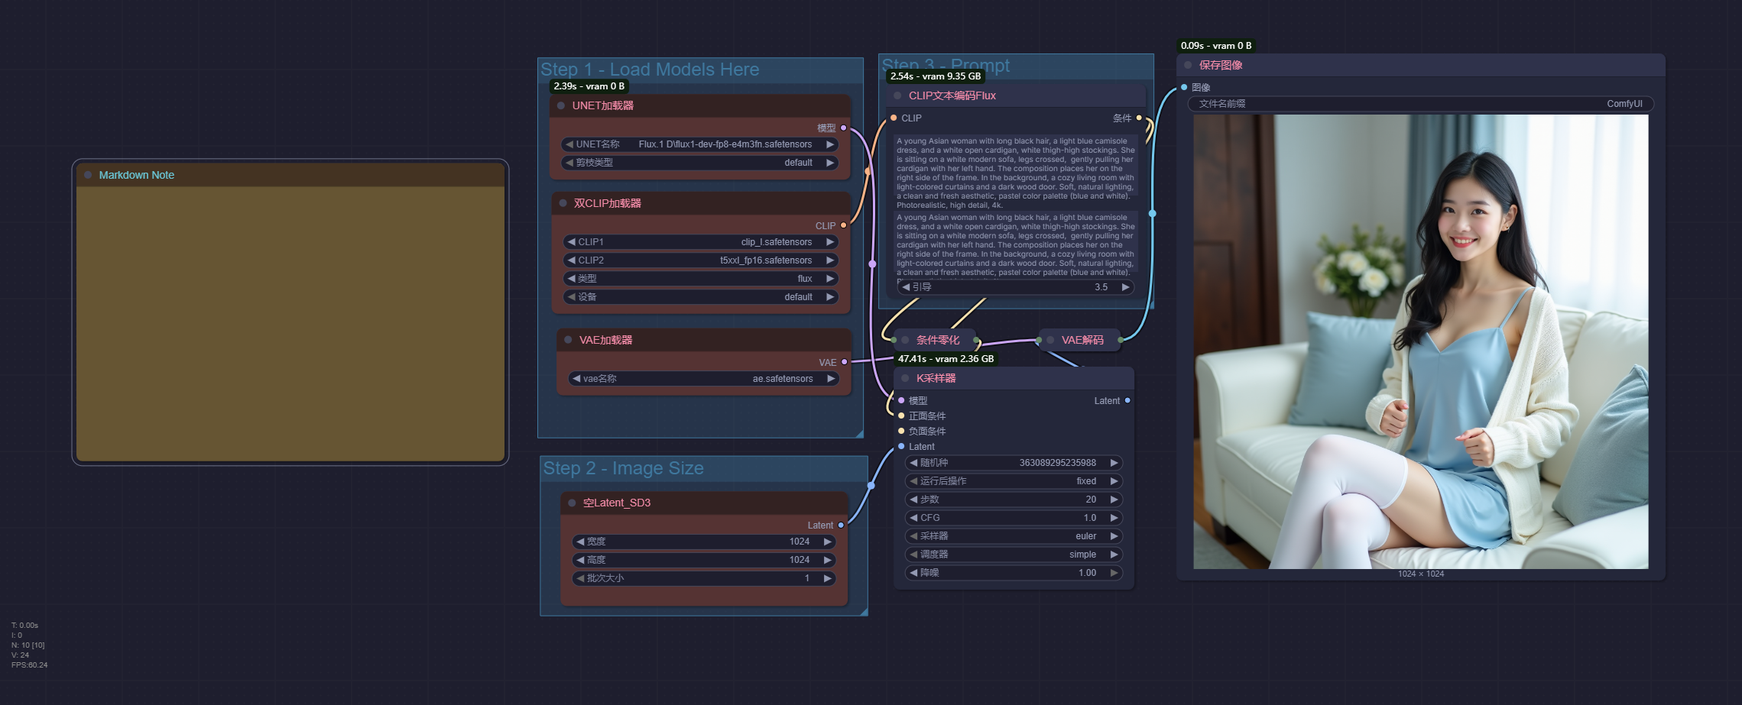This screenshot has height=705, width=1742.
Task: Click the VAE output port on VAE加载器
Action: tap(844, 362)
